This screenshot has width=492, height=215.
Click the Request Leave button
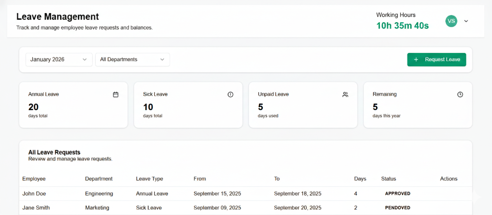tap(436, 60)
